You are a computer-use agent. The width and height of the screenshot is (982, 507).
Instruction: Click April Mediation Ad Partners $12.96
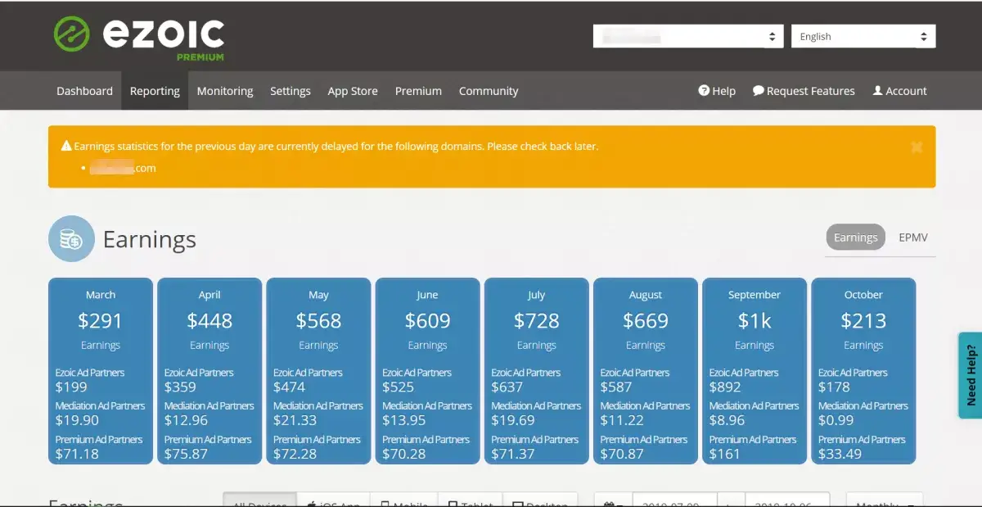[x=187, y=420]
